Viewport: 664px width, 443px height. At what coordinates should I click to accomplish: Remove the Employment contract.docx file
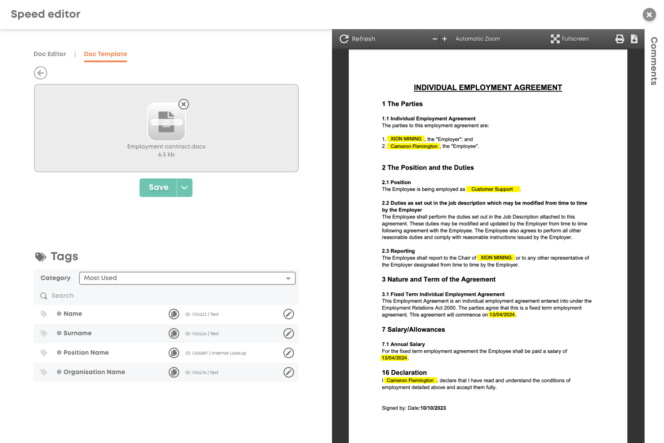[184, 104]
